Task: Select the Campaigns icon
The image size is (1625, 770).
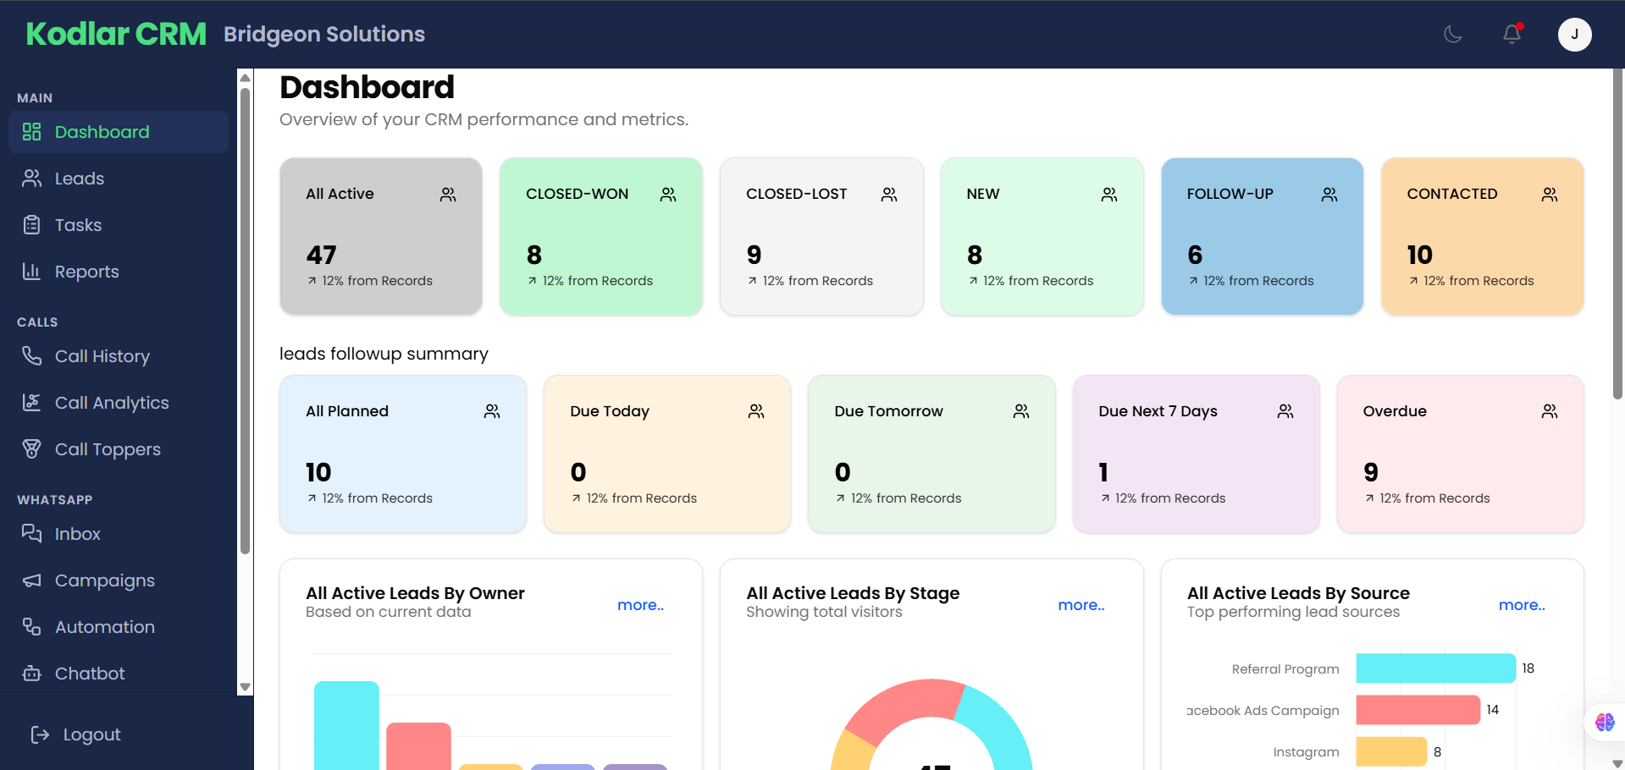Action: (31, 580)
